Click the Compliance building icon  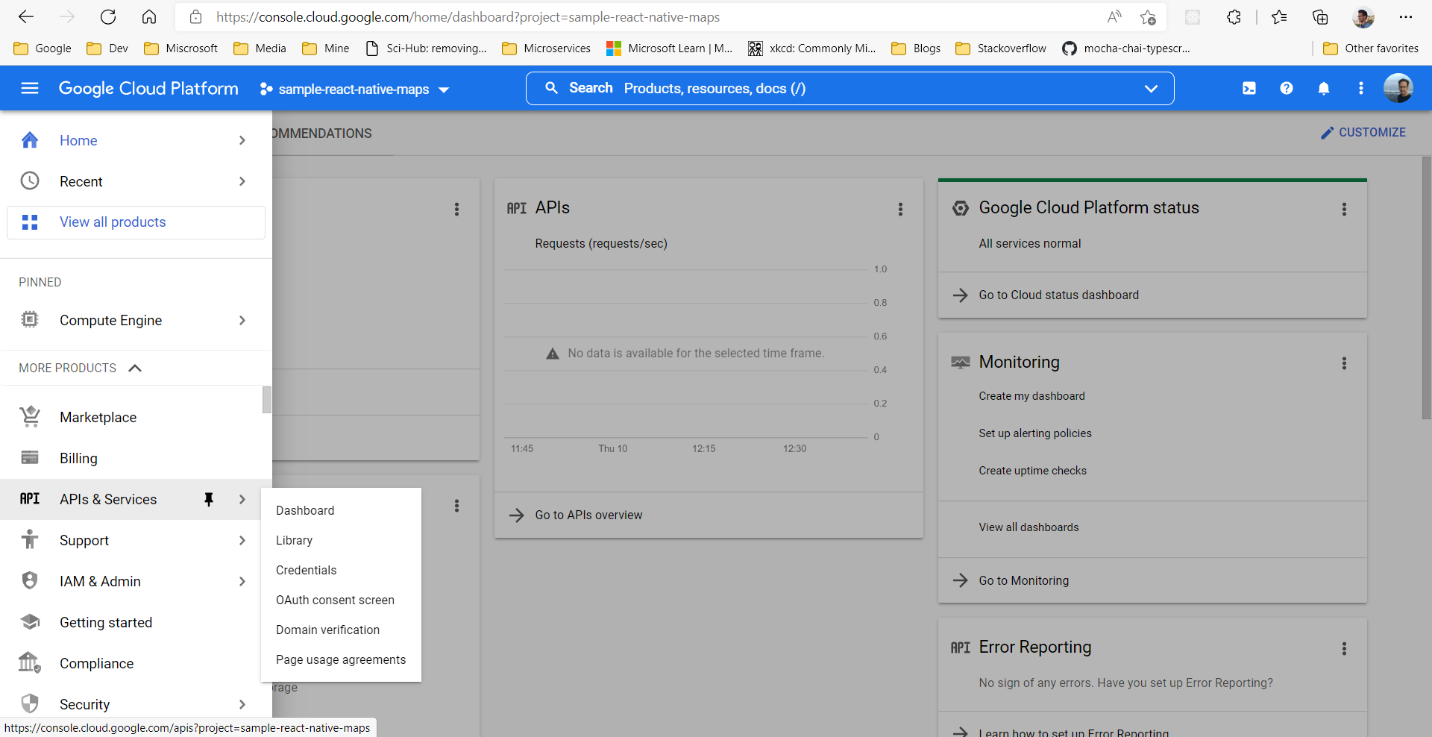pos(30,663)
